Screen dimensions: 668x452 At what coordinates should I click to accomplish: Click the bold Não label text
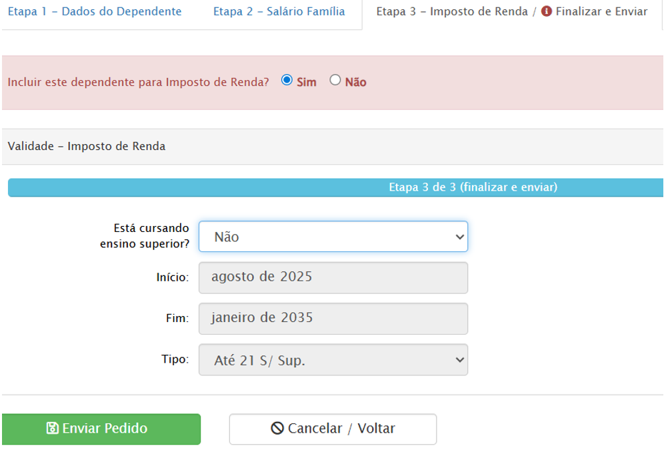[355, 82]
